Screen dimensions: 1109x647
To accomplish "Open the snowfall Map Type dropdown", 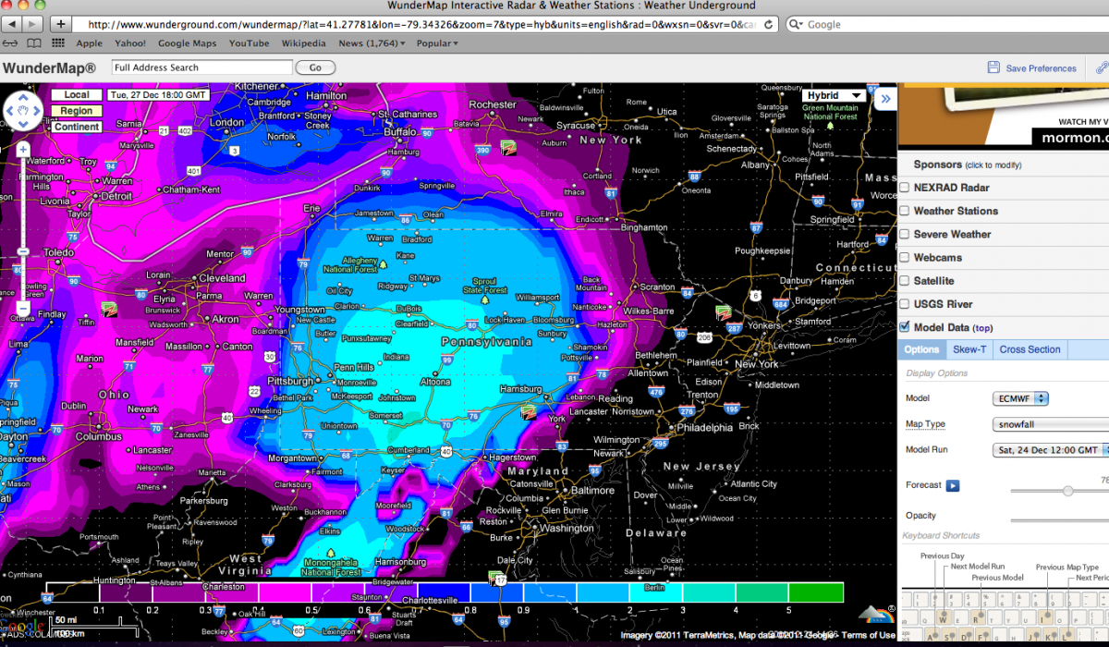I will coord(1049,424).
